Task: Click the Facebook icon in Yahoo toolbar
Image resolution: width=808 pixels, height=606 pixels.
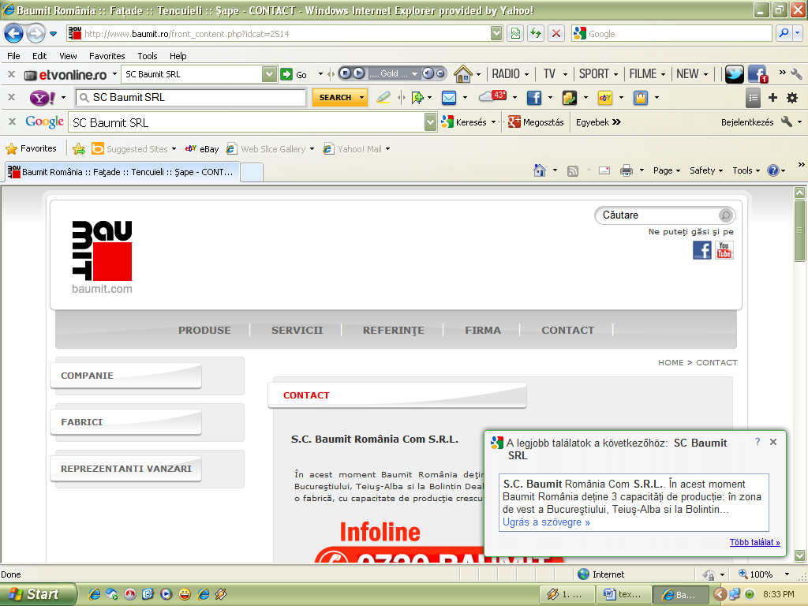Action: click(x=534, y=97)
